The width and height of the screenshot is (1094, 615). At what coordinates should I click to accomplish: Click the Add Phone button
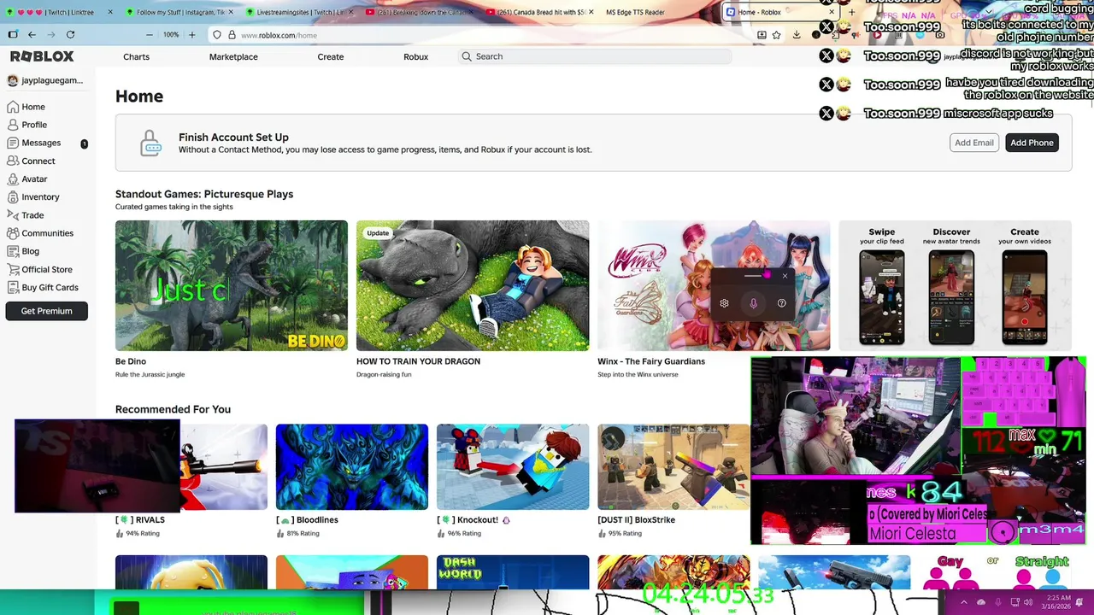point(1032,143)
